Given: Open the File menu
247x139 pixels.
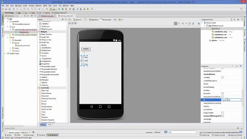Looking at the screenshot, I should [3, 5].
